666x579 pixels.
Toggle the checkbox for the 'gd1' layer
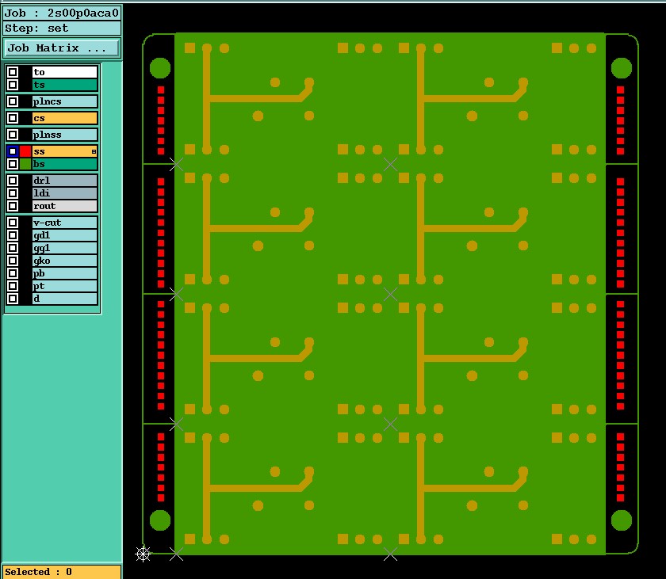tap(13, 235)
